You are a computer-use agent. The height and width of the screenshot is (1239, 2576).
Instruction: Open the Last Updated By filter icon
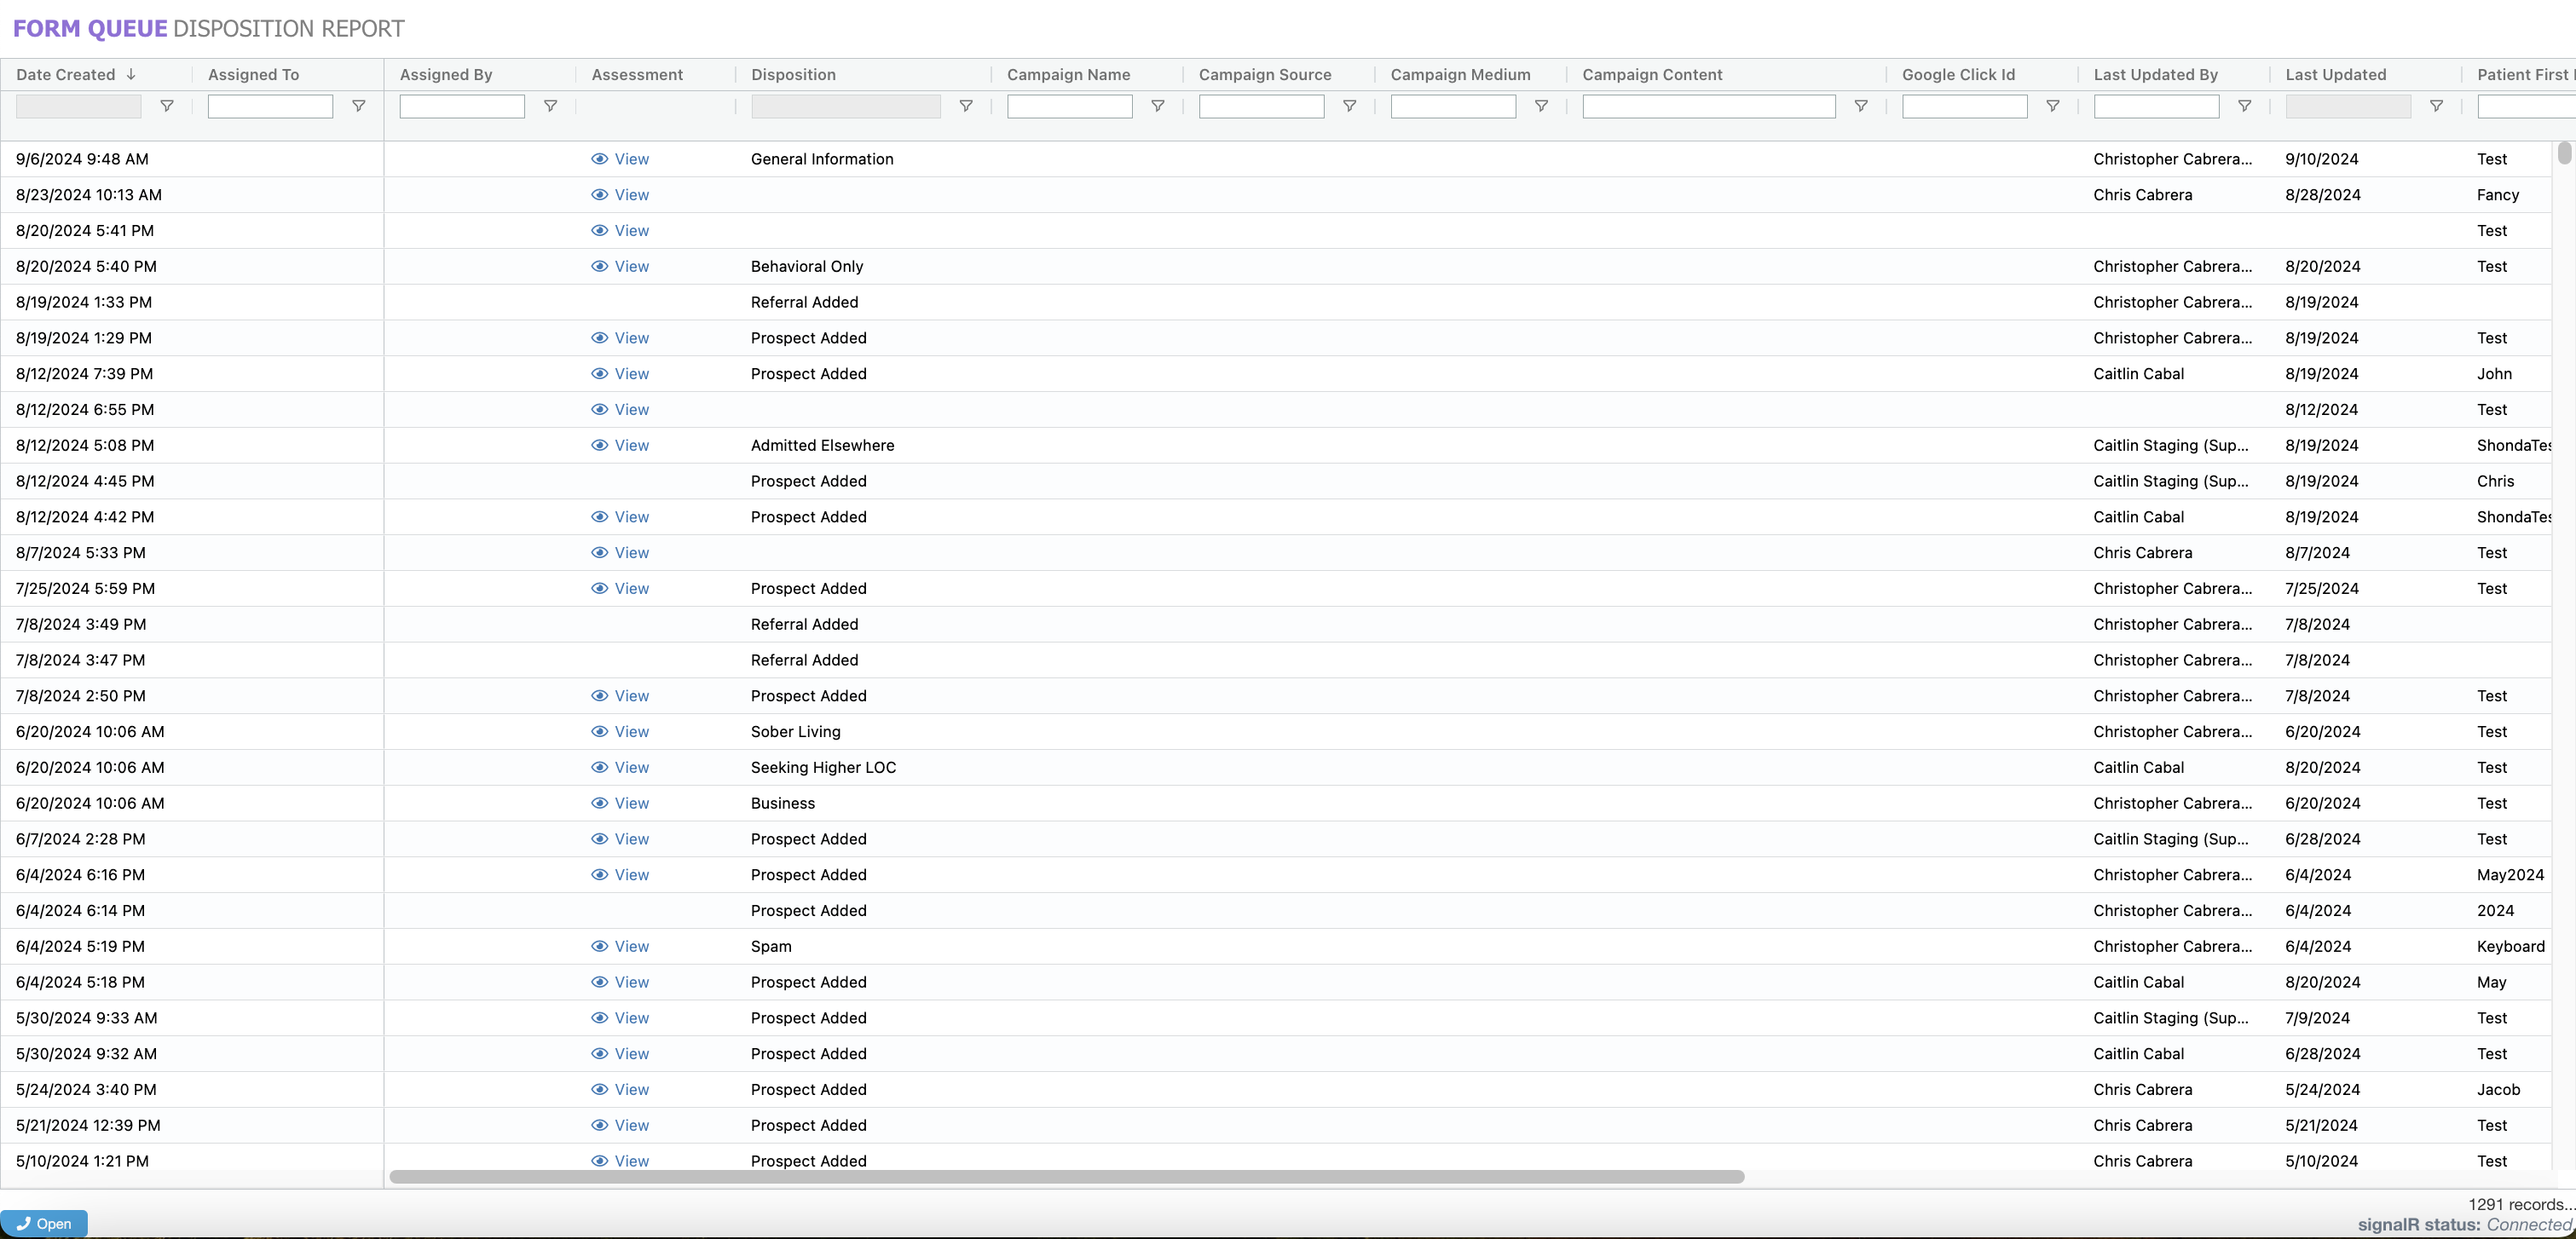(2244, 106)
